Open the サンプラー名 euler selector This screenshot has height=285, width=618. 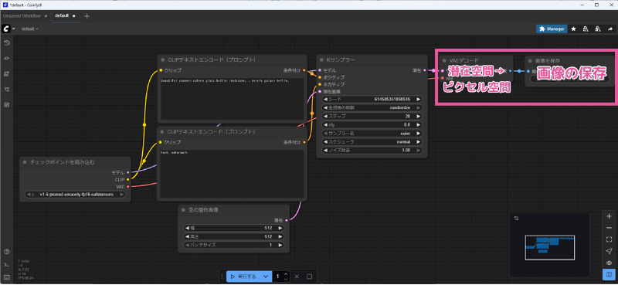[x=372, y=134]
